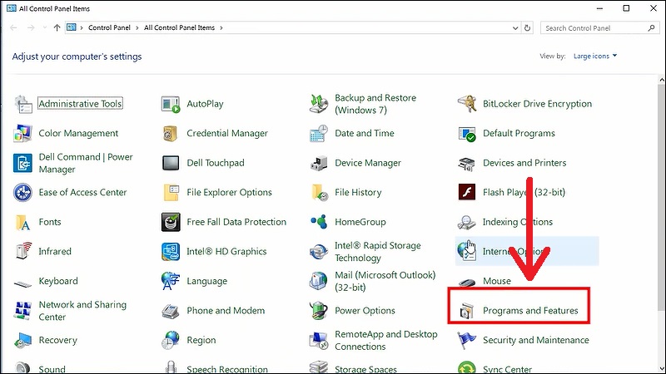Expand the chevron before Control Panel breadcrumb

point(81,28)
